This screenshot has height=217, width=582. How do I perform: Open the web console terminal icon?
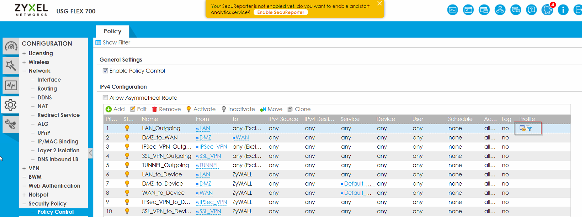point(452,10)
